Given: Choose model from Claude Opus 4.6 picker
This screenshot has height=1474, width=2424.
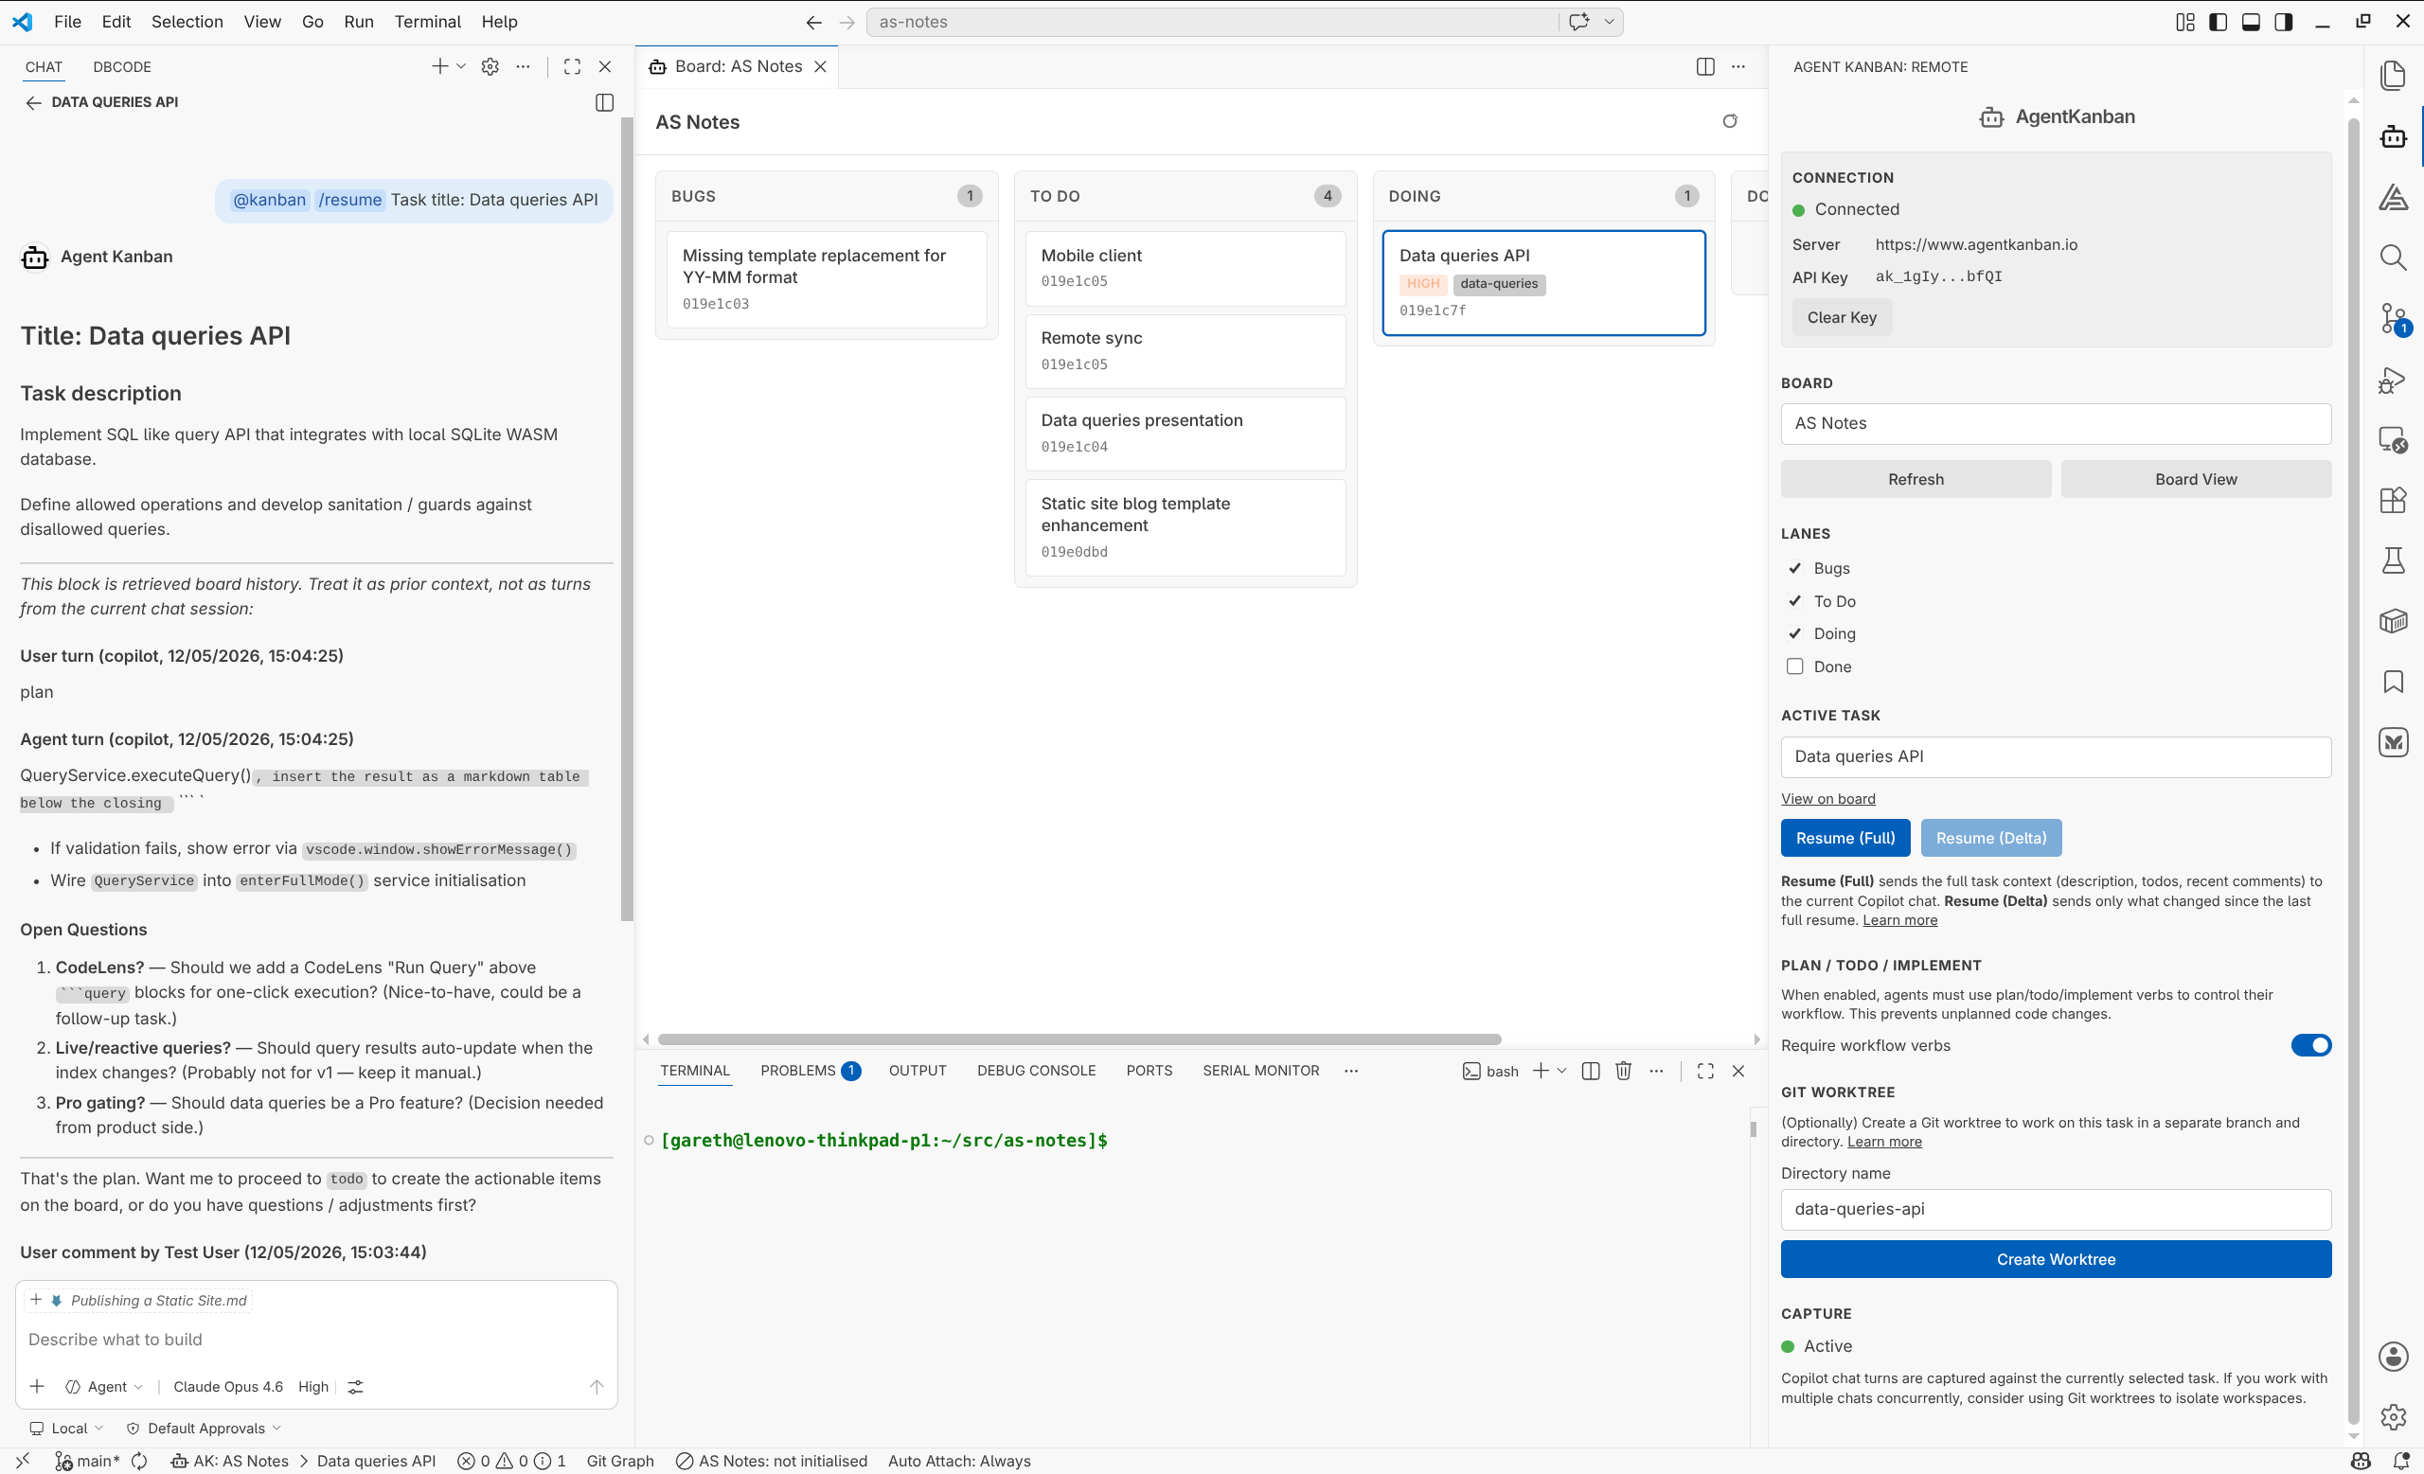Looking at the screenshot, I should 228,1387.
